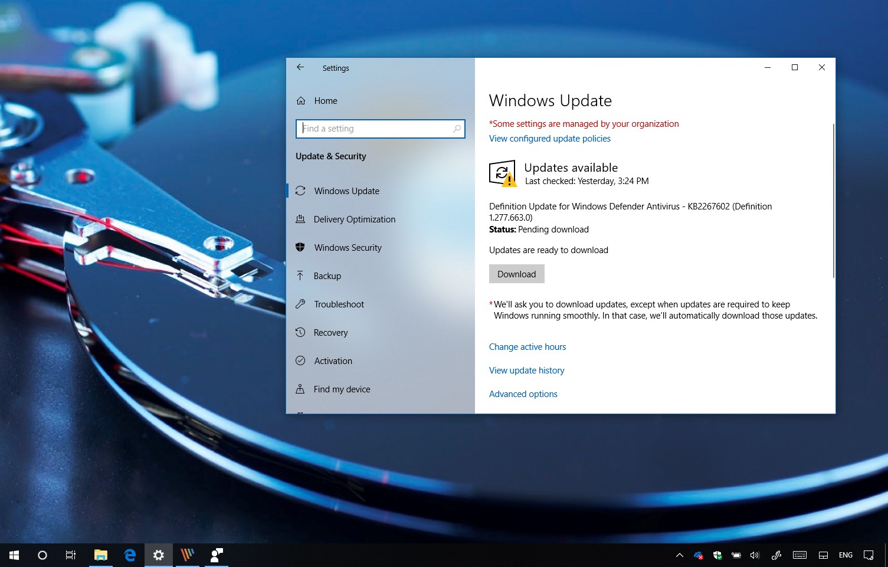Open Task View in taskbar
This screenshot has height=567, width=888.
click(71, 555)
